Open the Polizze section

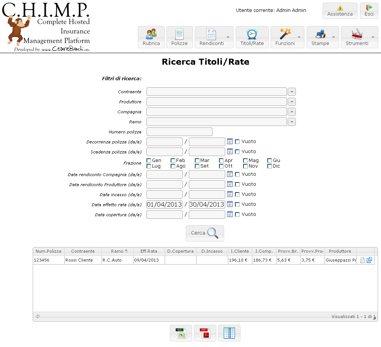179,37
